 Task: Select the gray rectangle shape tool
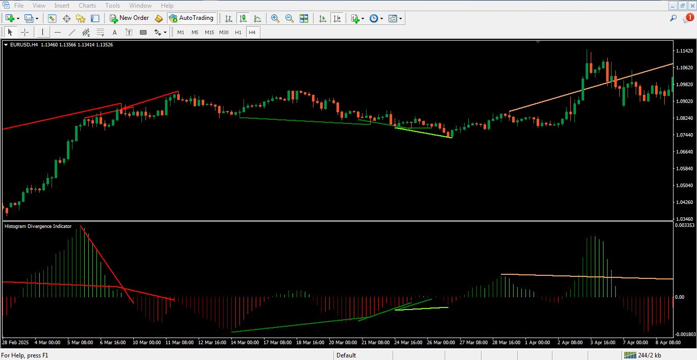tap(143, 32)
